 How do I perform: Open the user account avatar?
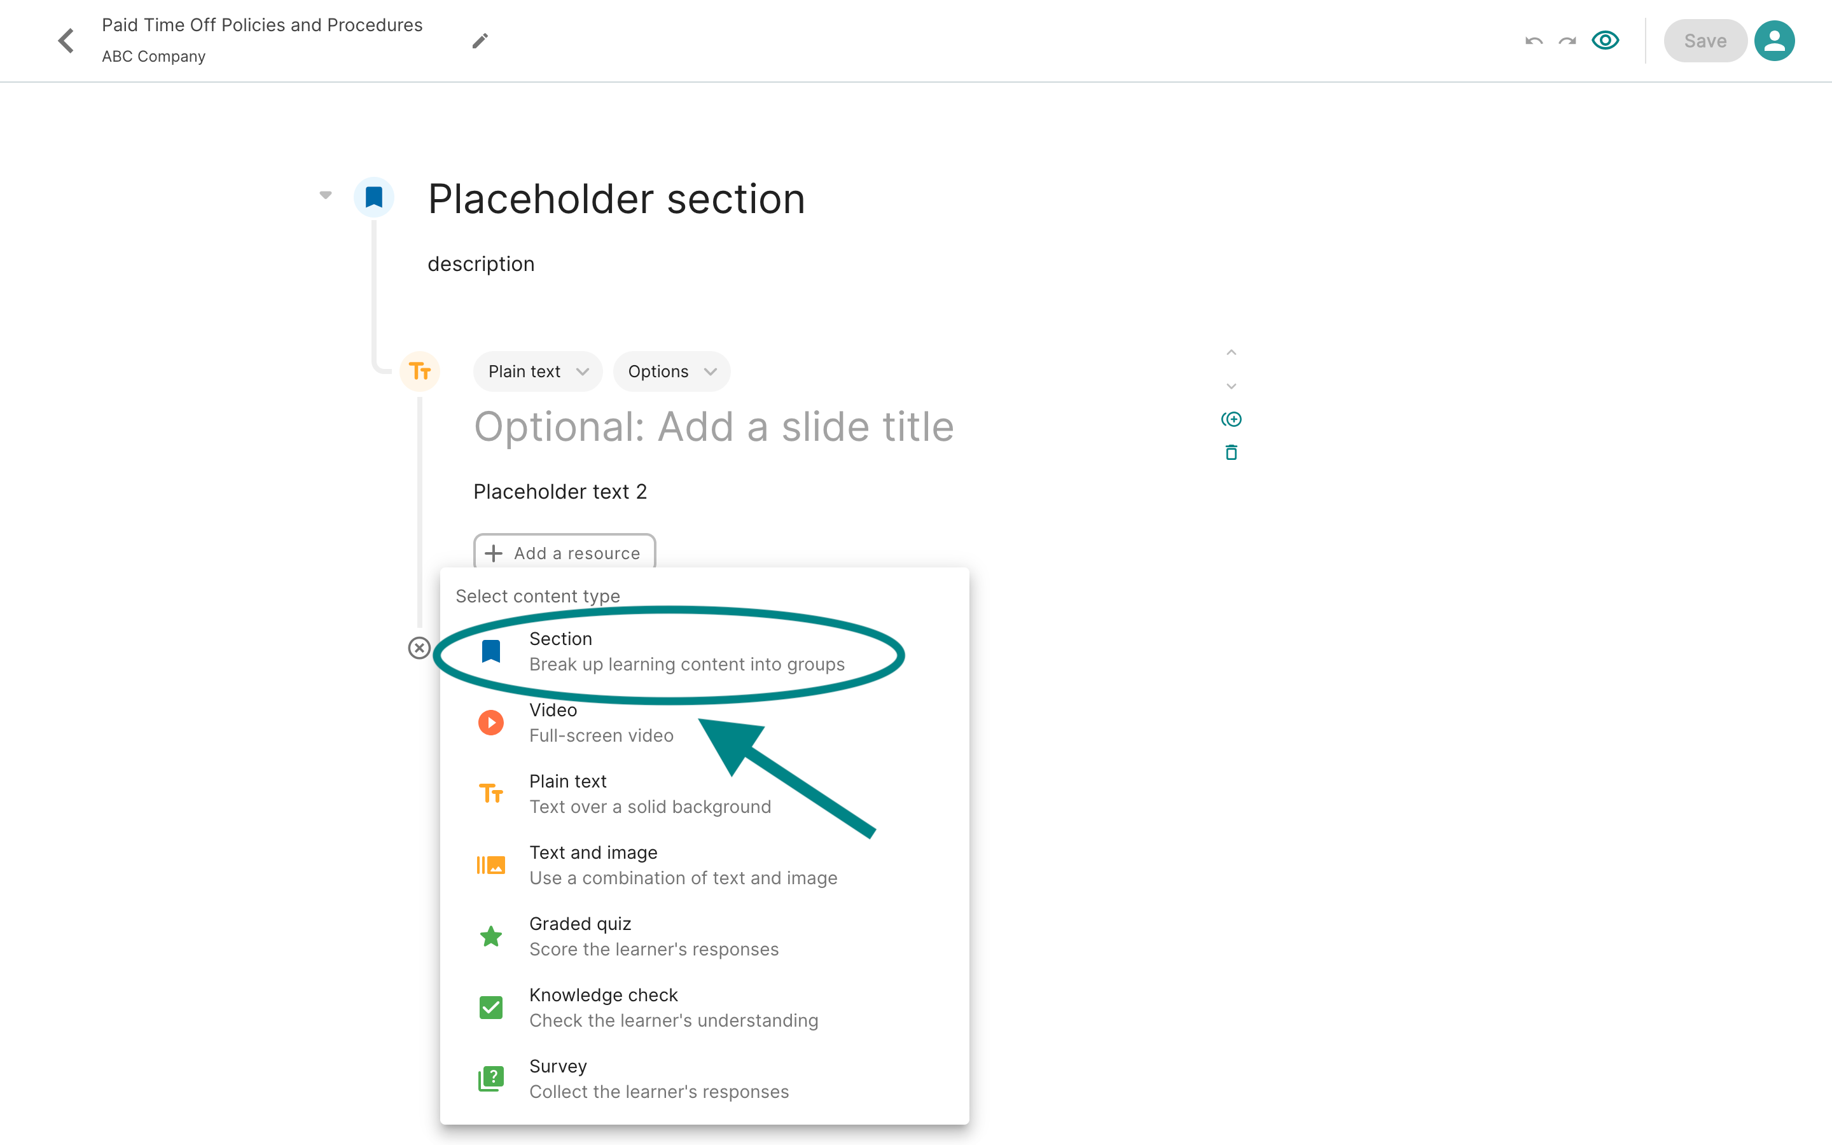click(x=1773, y=41)
